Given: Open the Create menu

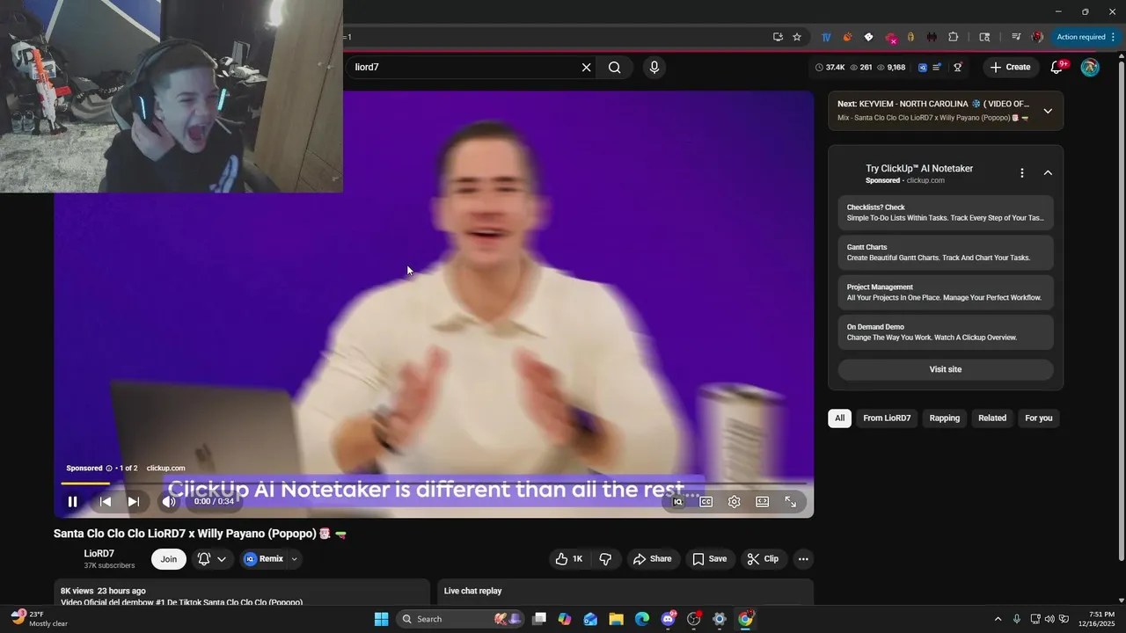Looking at the screenshot, I should [x=1010, y=67].
